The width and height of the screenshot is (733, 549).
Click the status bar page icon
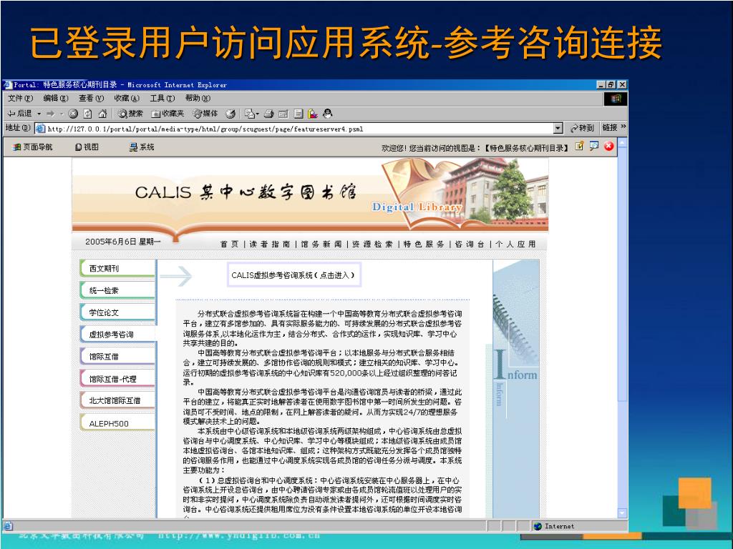click(x=8, y=526)
